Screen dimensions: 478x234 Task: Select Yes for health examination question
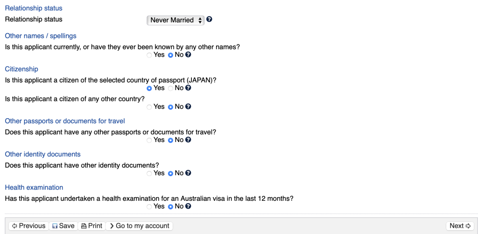pyautogui.click(x=149, y=206)
